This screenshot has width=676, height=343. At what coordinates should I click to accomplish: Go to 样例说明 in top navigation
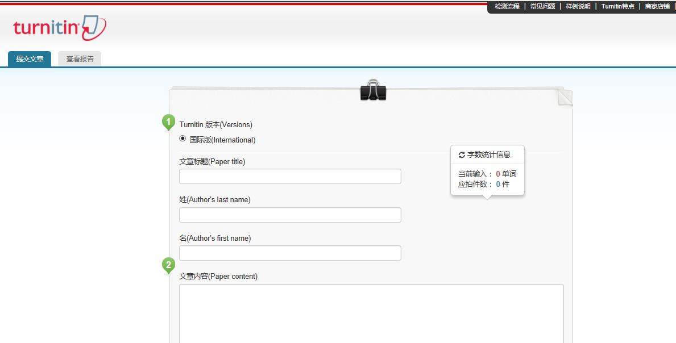click(x=578, y=6)
